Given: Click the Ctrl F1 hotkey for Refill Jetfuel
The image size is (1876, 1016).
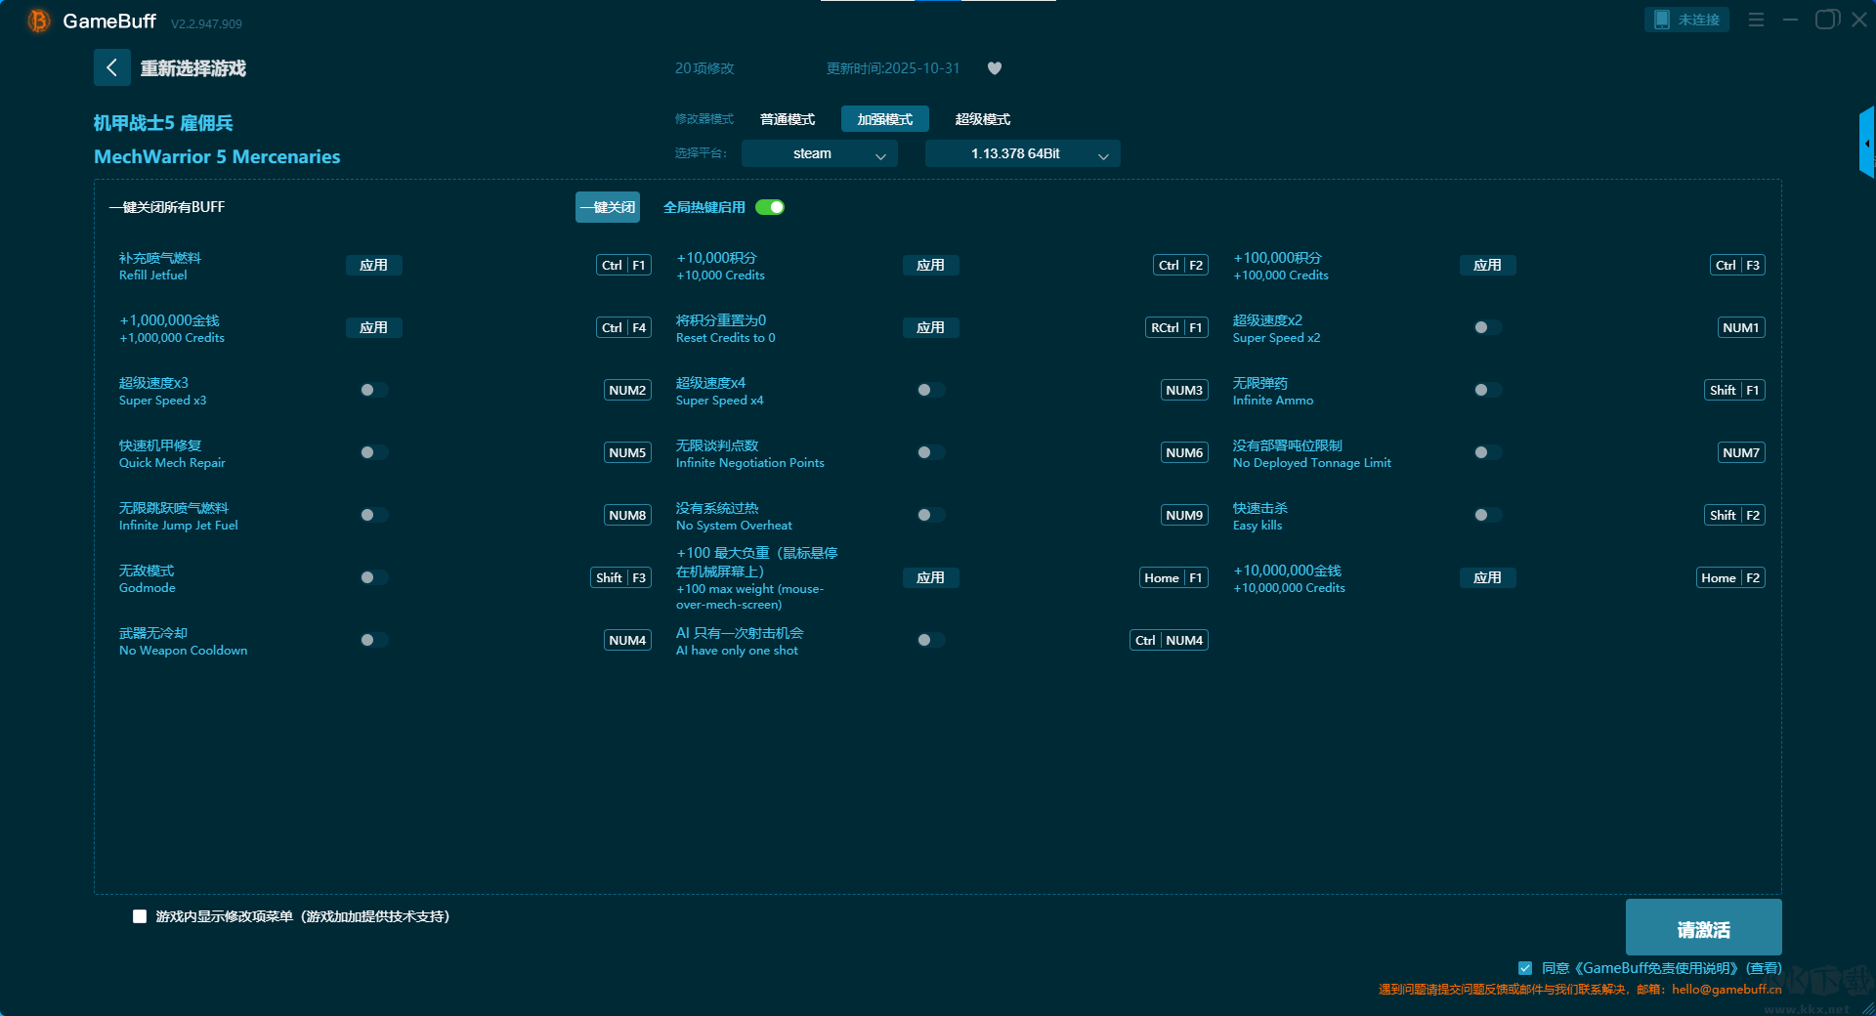Looking at the screenshot, I should 623,266.
